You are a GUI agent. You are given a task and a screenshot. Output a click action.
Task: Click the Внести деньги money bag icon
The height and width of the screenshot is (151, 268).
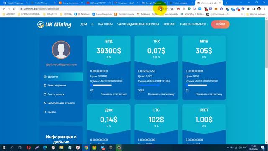(x=45, y=85)
